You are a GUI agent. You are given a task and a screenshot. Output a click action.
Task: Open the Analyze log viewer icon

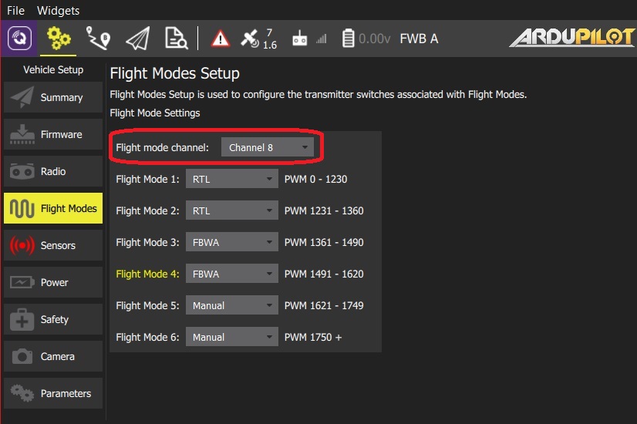coord(177,39)
